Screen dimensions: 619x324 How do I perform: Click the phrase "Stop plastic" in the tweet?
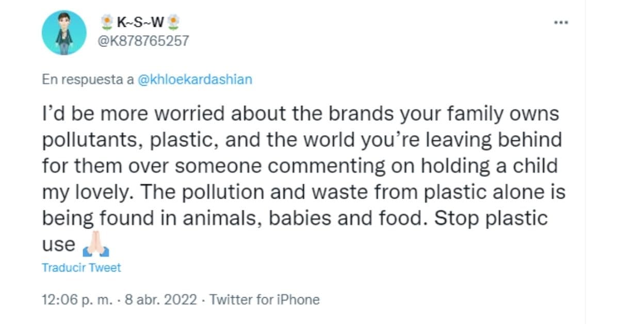(491, 218)
